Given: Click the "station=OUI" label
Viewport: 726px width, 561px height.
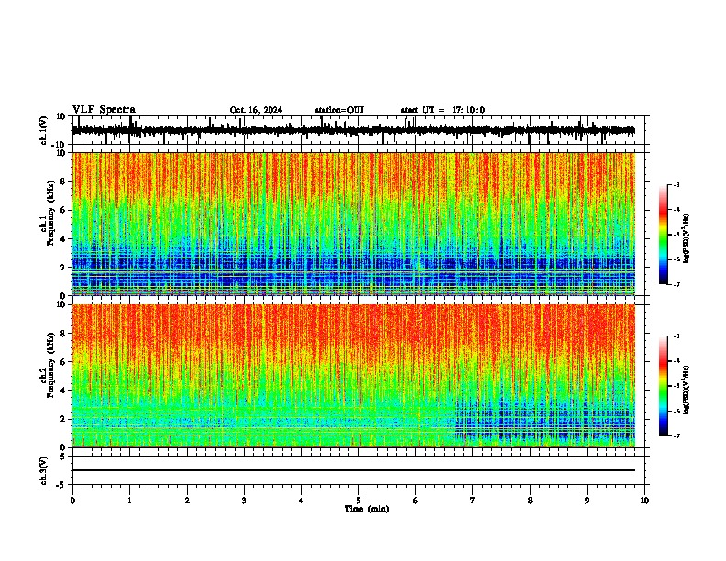Looking at the screenshot, I should pos(339,110).
